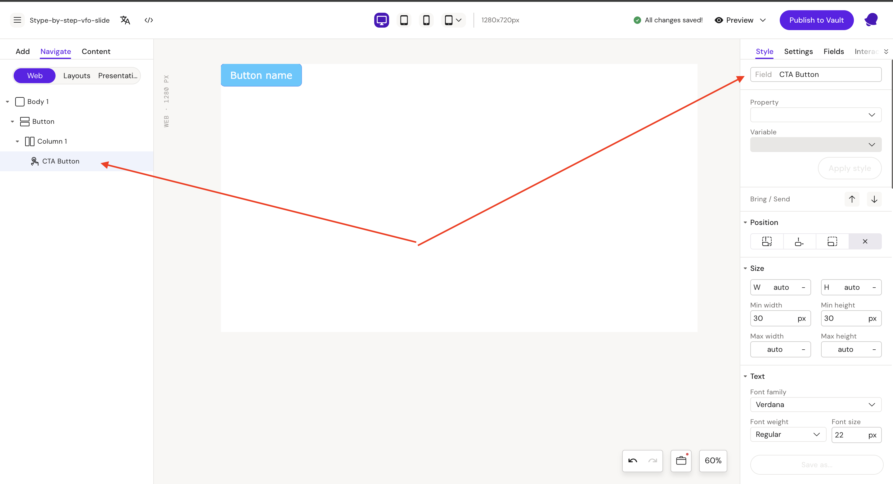The image size is (893, 484).
Task: Edit the Min height value
Action: point(851,318)
